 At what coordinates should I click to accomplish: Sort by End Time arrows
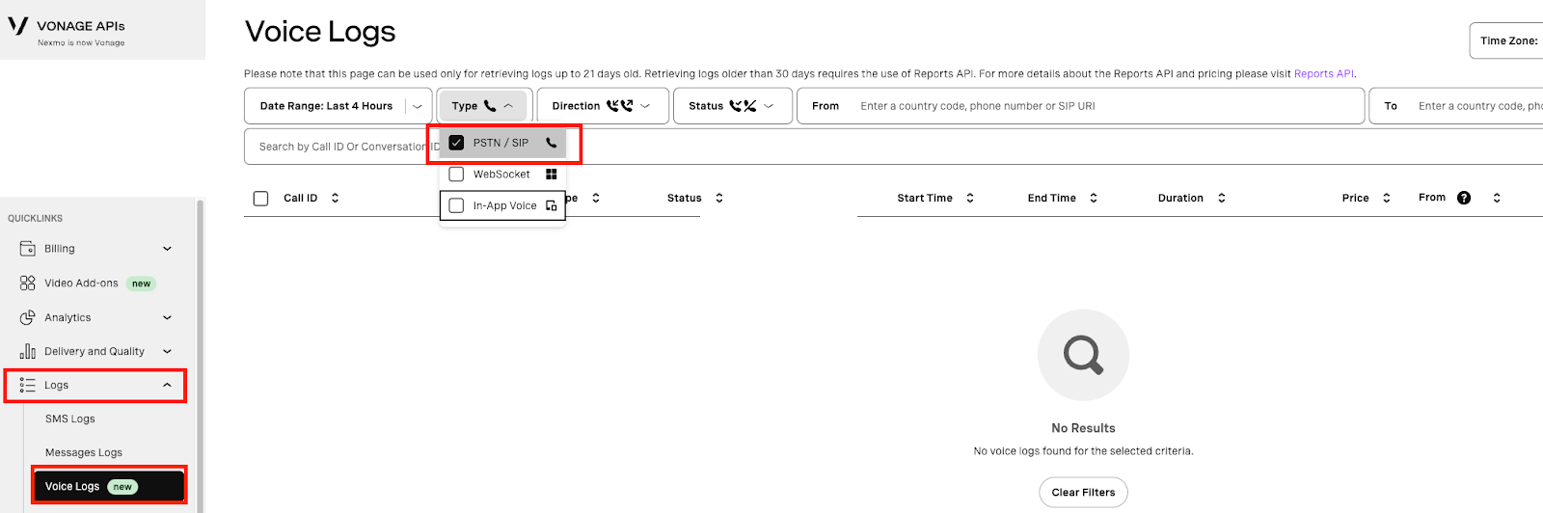pyautogui.click(x=1094, y=198)
